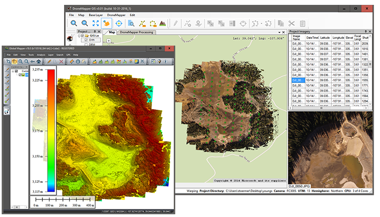This screenshot has width=380, height=217.
Task: Click the Control Center horizontal scrollbar in Global Mapper
Action: [x=20, y=207]
